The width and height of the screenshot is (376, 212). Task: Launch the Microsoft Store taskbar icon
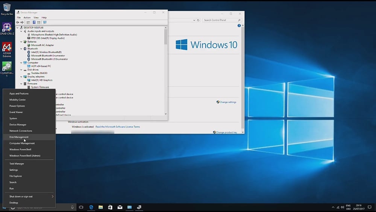tap(110, 207)
